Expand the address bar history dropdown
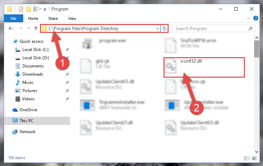The image size is (263, 166). (x=158, y=28)
